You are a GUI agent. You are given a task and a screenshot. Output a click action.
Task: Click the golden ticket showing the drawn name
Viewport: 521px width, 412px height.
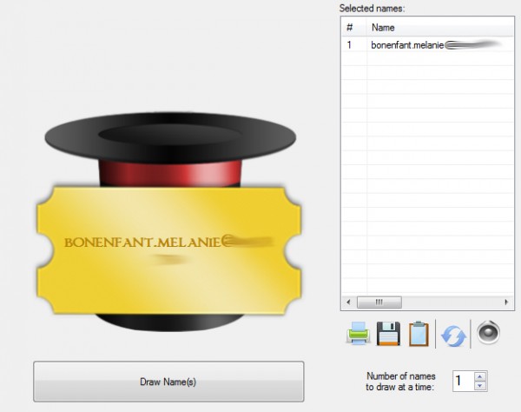coord(168,250)
